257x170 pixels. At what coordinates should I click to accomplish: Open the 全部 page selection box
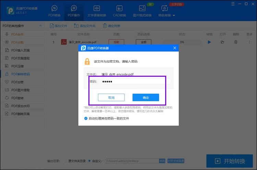(x=144, y=42)
